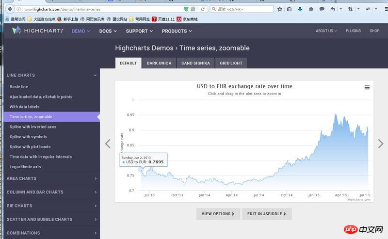Go to previous demo with left arrow

[x=108, y=143]
